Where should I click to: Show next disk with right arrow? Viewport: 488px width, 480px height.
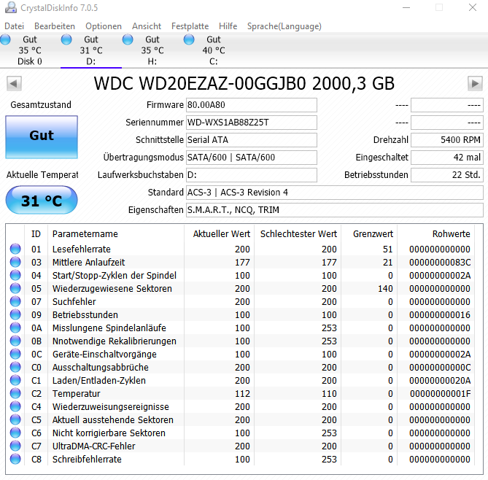click(x=475, y=83)
